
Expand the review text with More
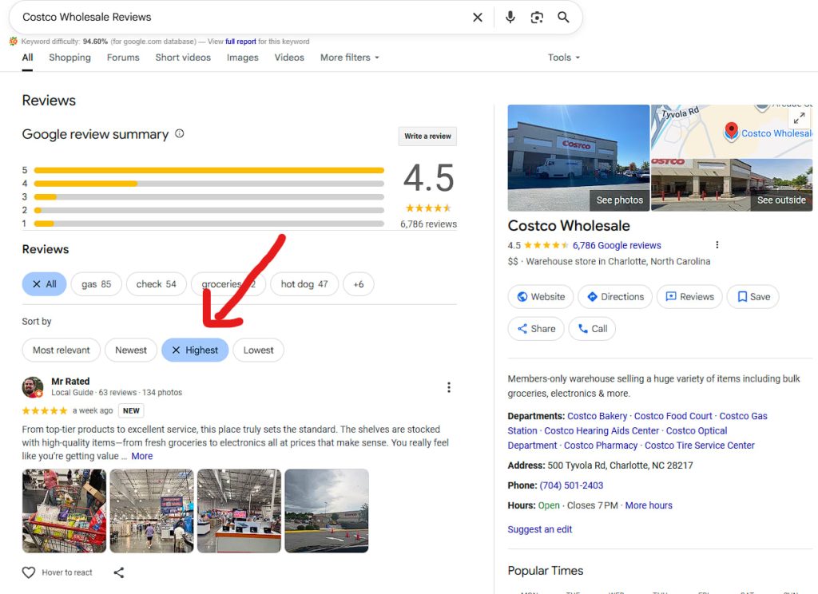(142, 456)
